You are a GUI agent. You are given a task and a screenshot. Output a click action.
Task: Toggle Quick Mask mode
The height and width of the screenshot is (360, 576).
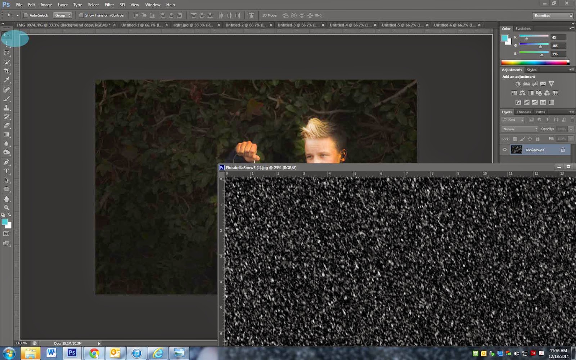coord(6,234)
